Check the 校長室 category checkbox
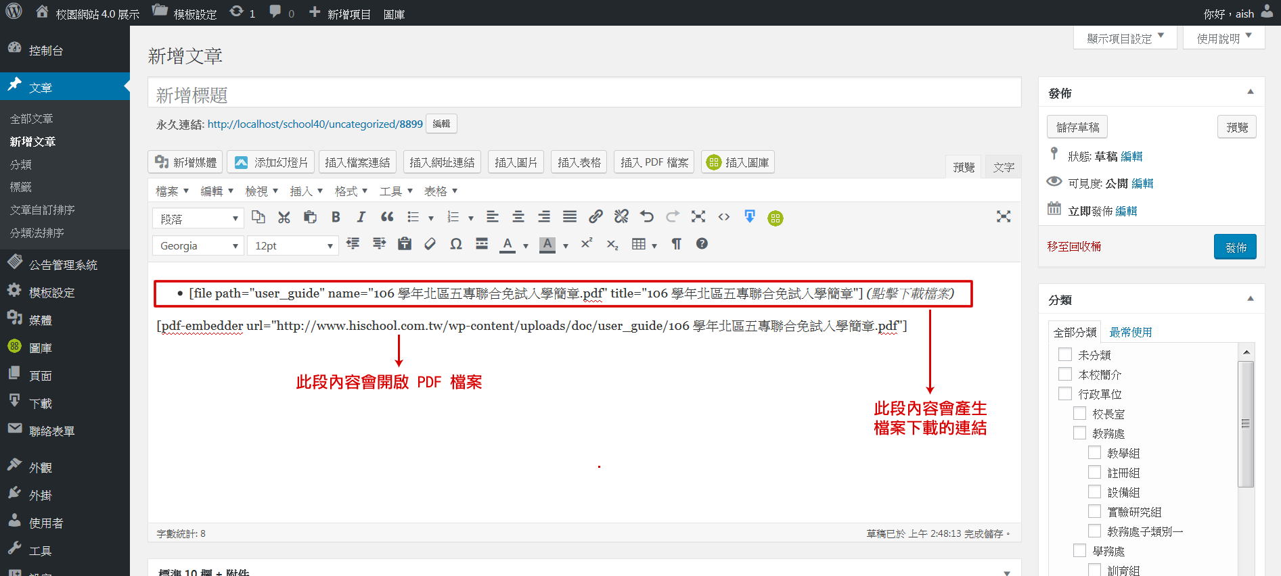Viewport: 1281px width, 576px height. point(1080,413)
